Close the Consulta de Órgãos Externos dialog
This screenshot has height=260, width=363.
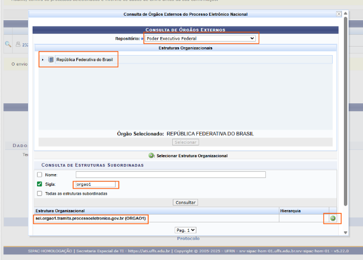point(338,14)
